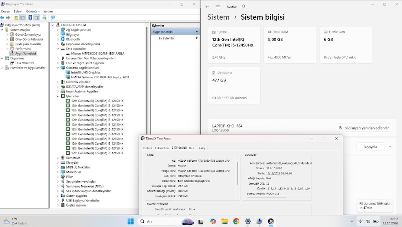Collapse the Görüntü bağdaştırıcıları category
The image size is (402, 227).
58,68
